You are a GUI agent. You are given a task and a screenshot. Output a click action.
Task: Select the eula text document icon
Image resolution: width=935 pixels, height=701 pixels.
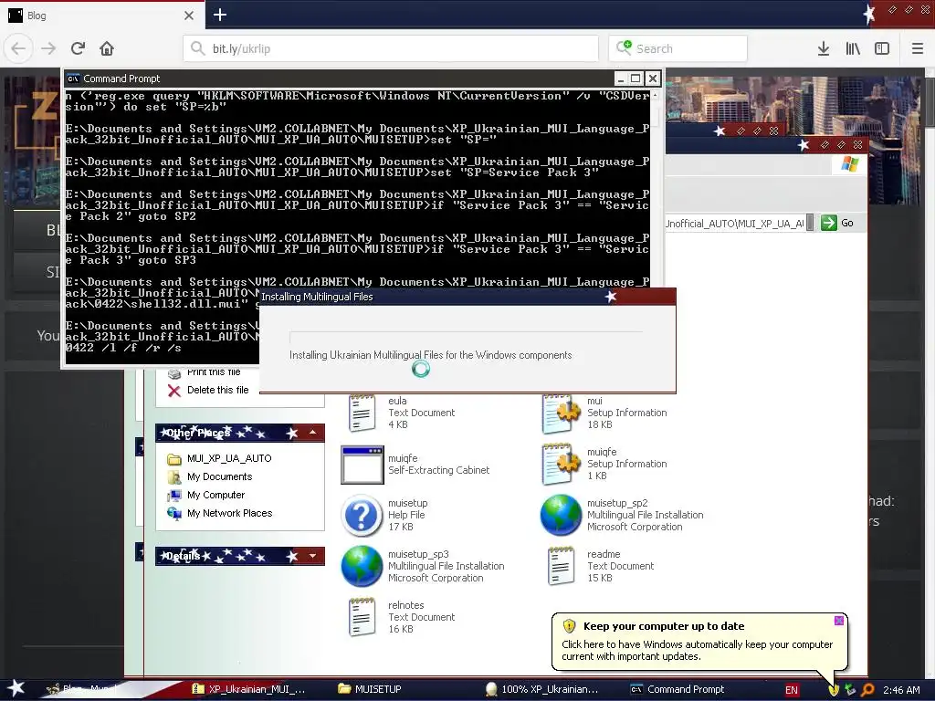coord(362,413)
